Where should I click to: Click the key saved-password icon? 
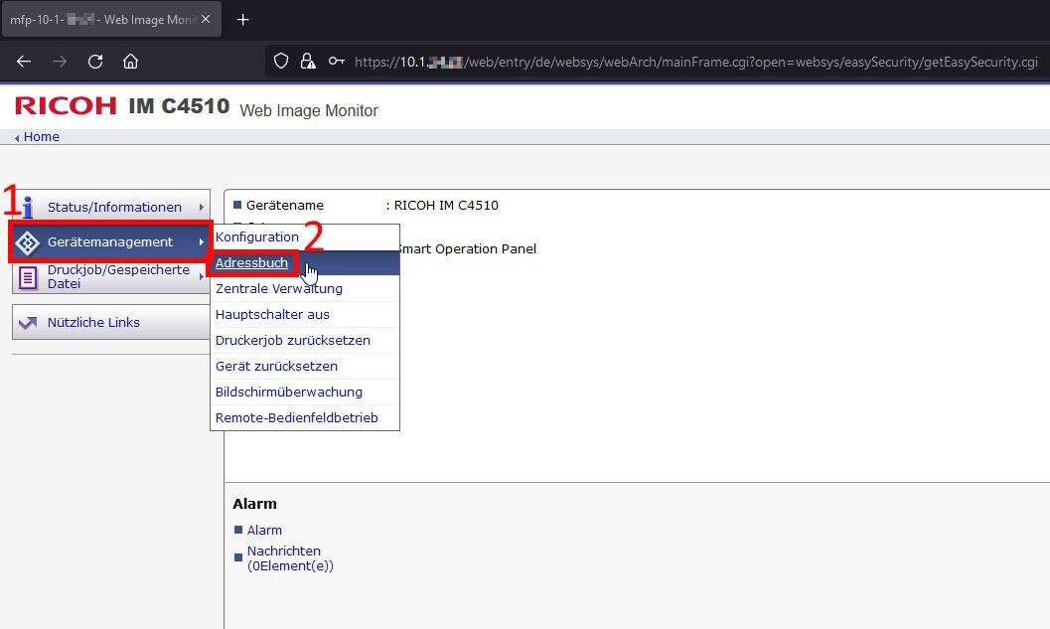336,62
